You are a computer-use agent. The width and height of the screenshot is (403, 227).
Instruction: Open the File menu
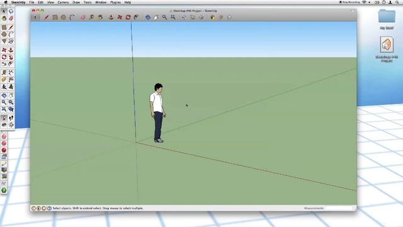[x=31, y=3]
